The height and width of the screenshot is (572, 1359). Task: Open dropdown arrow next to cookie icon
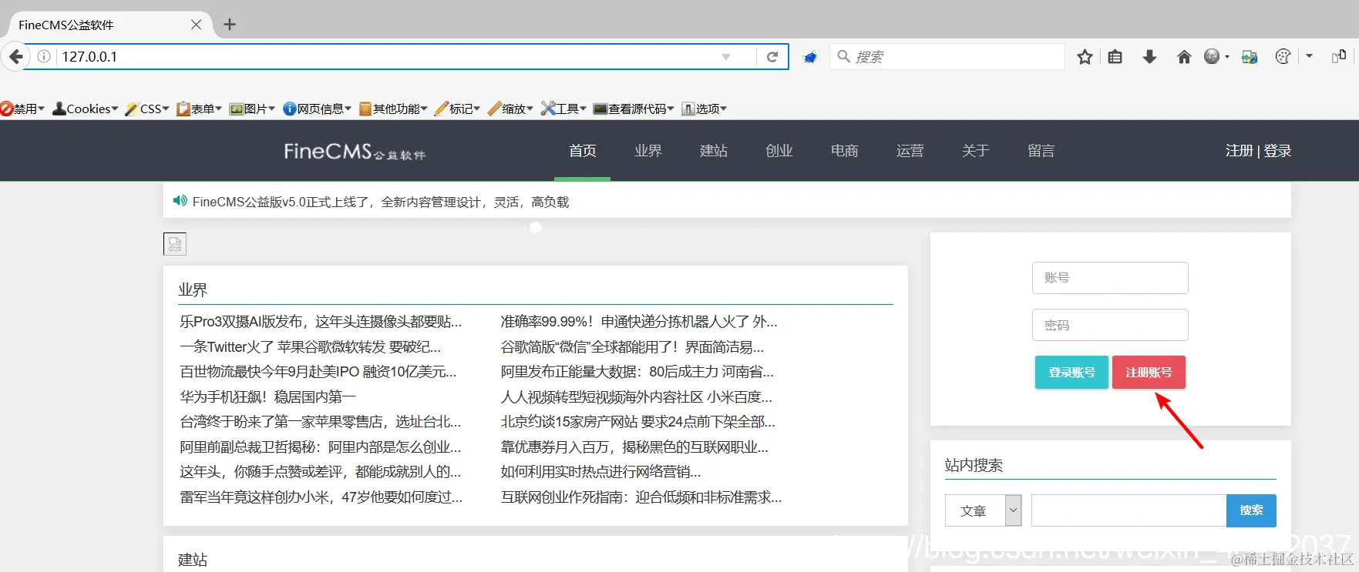tap(1309, 56)
